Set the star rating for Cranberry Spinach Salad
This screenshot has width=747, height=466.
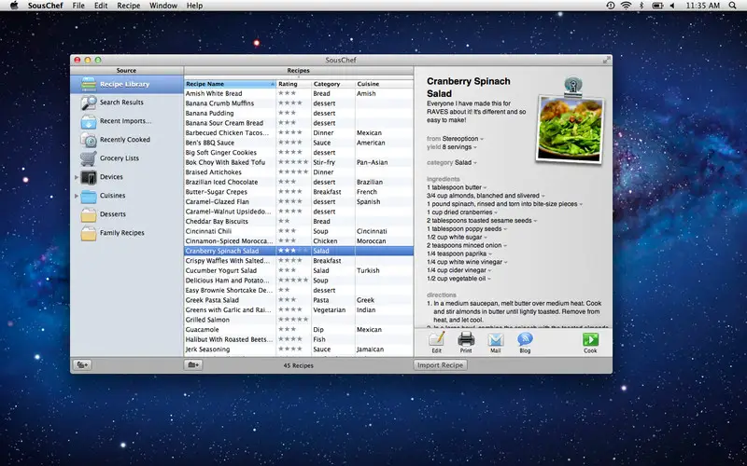[293, 251]
